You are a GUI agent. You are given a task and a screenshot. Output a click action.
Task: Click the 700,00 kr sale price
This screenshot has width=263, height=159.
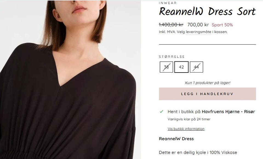pyautogui.click(x=198, y=25)
